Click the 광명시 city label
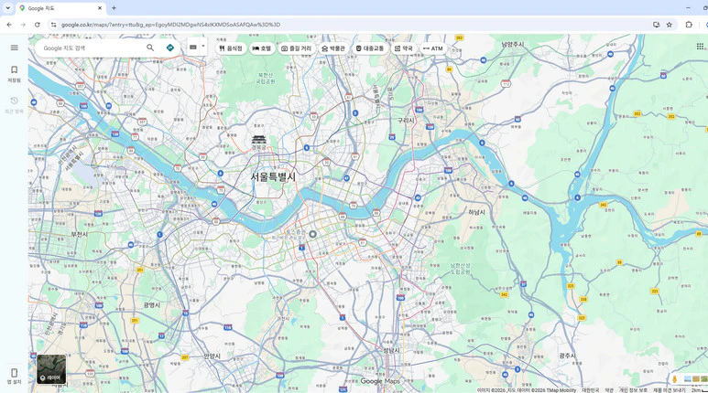Viewport: 708px width, 393px height. (152, 305)
